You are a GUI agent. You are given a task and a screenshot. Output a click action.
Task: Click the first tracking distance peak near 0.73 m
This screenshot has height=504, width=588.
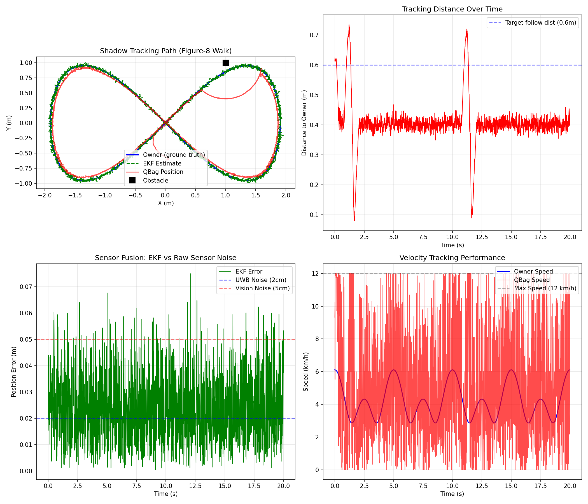(349, 26)
